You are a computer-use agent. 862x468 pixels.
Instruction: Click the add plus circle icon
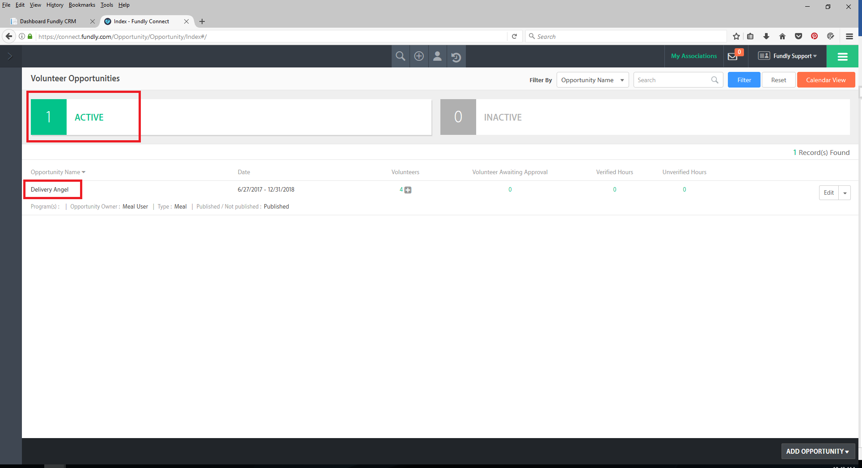tap(419, 56)
